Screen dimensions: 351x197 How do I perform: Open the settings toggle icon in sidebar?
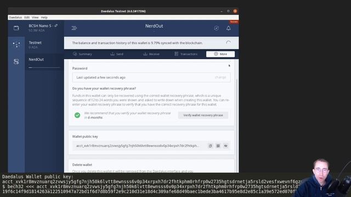coord(16,62)
